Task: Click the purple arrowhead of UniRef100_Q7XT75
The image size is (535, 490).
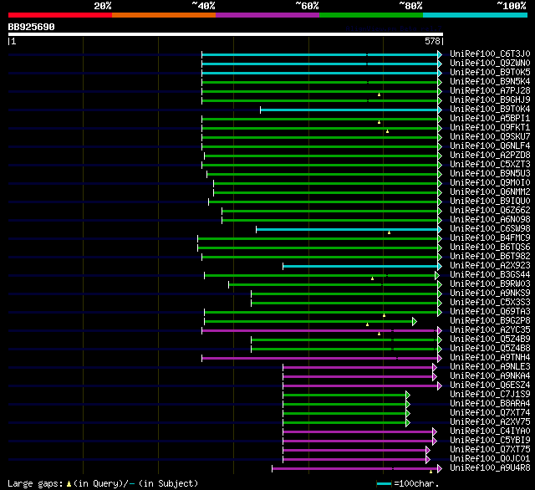Action: tap(428, 451)
